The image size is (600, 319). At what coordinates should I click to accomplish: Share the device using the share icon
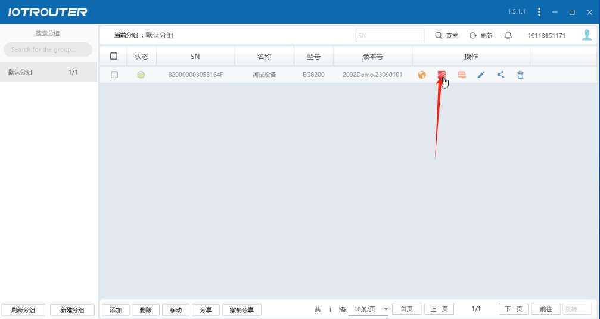tap(500, 75)
